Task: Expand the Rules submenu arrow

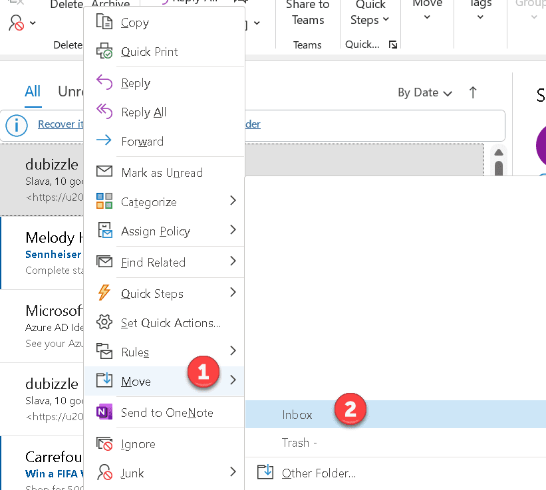Action: (x=233, y=351)
